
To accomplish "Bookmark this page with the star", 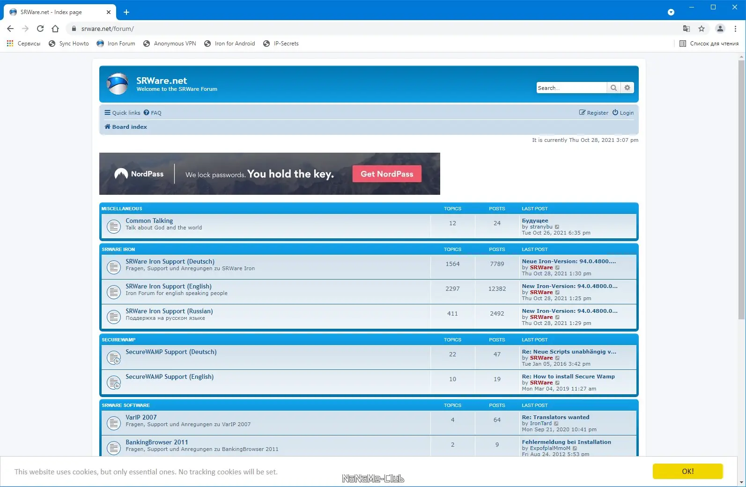I will point(702,29).
